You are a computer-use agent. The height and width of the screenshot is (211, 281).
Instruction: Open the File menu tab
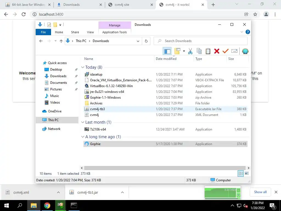coord(43,32)
